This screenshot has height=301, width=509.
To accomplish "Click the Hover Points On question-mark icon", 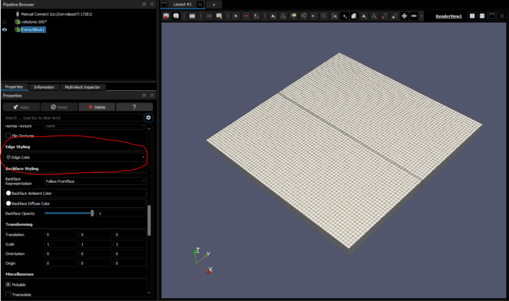I will tap(384, 16).
